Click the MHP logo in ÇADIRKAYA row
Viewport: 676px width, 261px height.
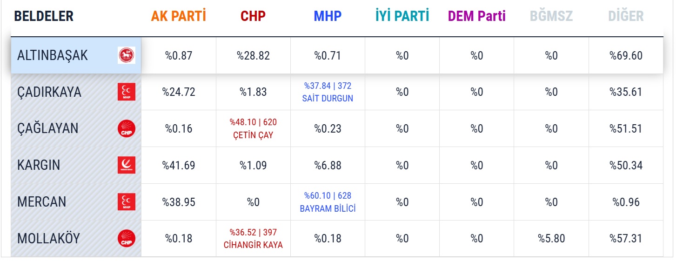(127, 92)
